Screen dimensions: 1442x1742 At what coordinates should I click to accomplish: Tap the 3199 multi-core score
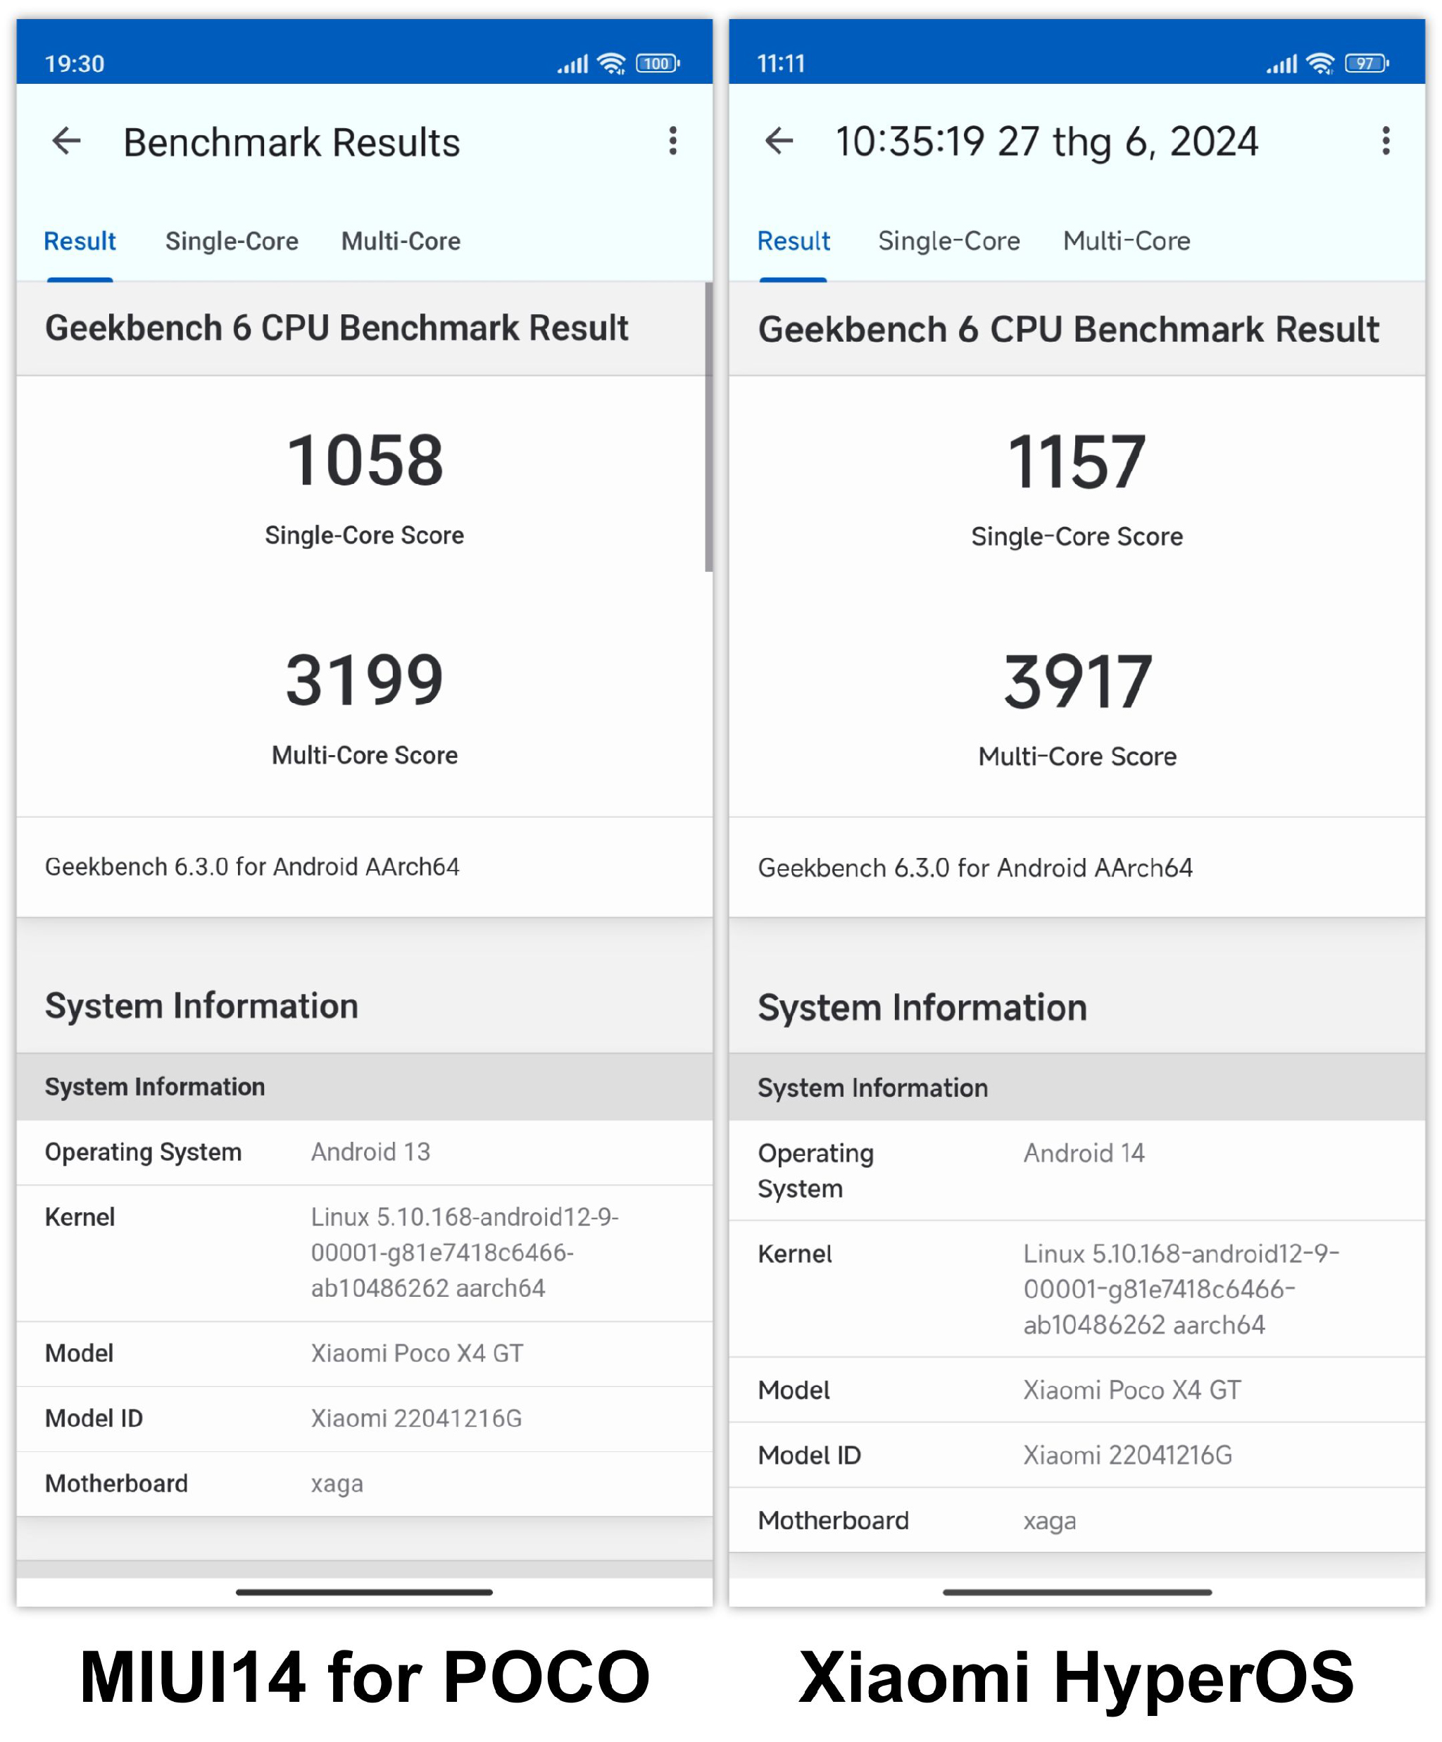[365, 680]
